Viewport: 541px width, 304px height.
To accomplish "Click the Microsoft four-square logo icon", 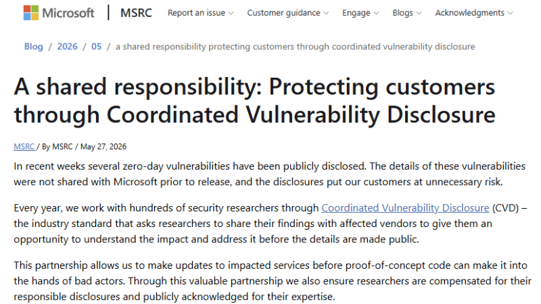I will point(31,13).
